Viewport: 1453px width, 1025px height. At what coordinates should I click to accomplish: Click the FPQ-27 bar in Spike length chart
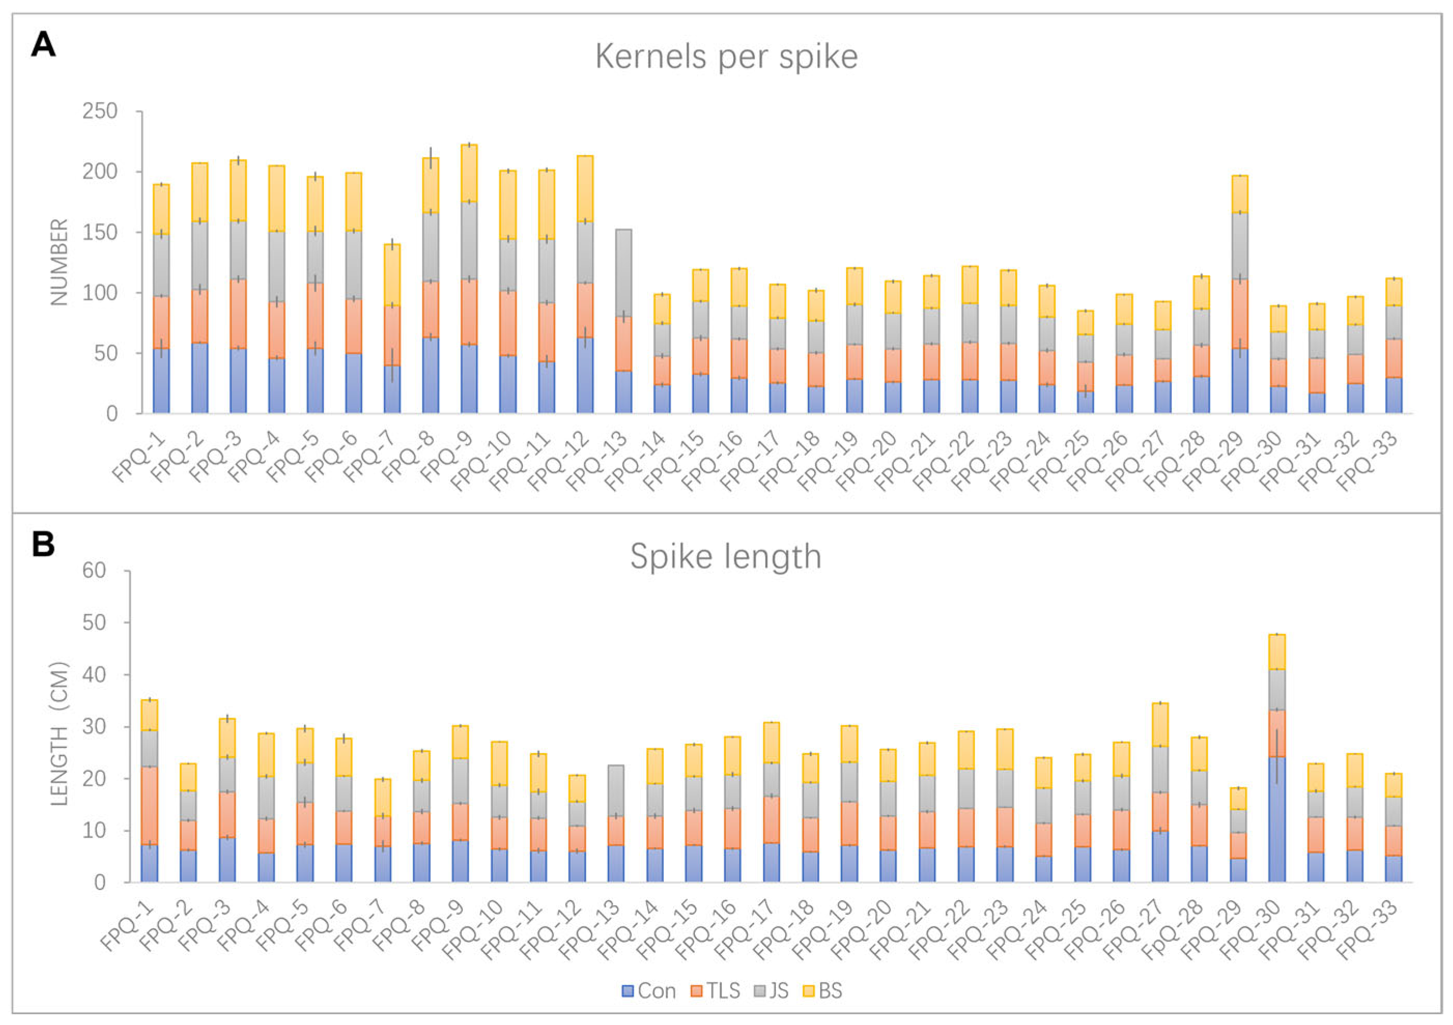tap(1160, 792)
